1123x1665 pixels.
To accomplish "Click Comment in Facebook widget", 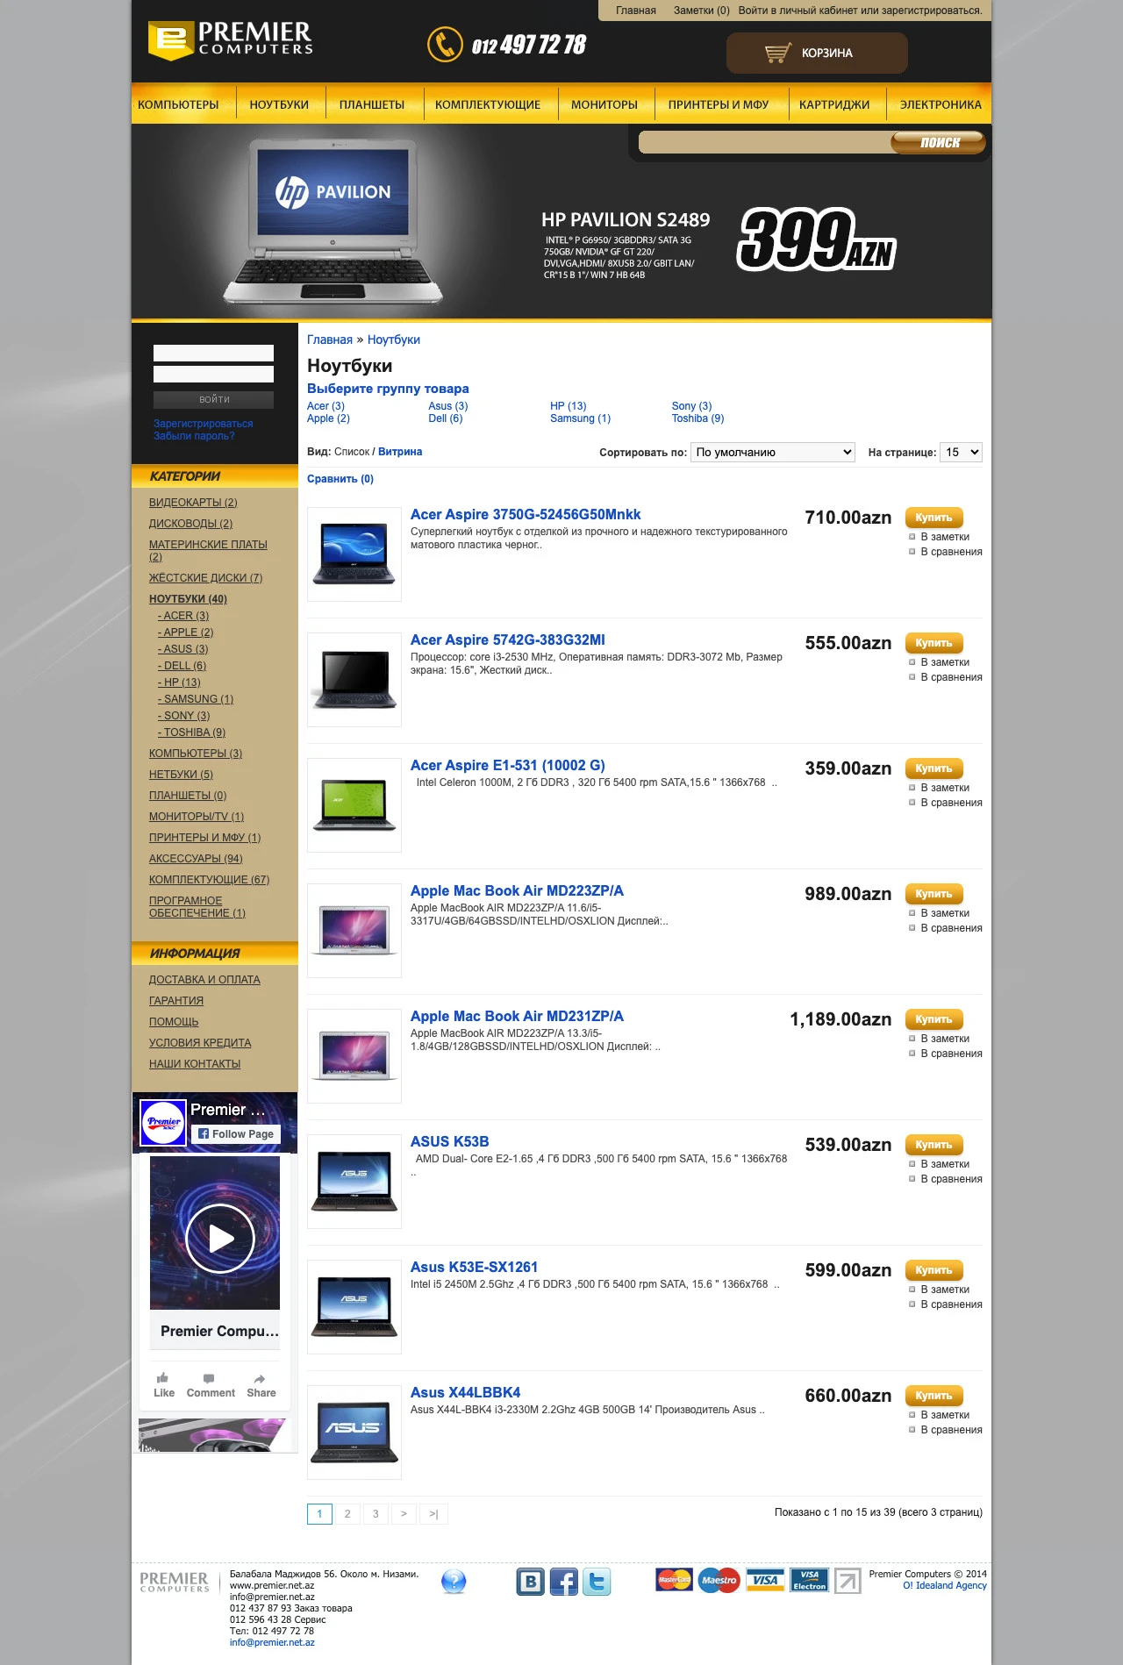I will coord(211,1385).
